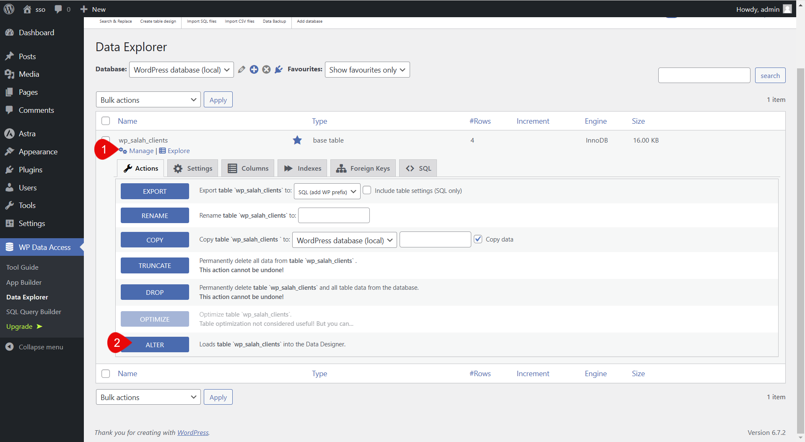The width and height of the screenshot is (805, 442).
Task: Open the WordPress logo menu
Action: (x=9, y=9)
